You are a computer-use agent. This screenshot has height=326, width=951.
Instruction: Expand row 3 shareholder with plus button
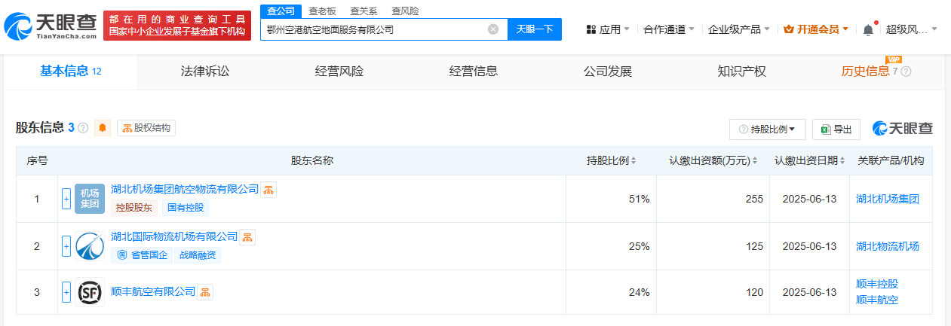click(x=66, y=292)
